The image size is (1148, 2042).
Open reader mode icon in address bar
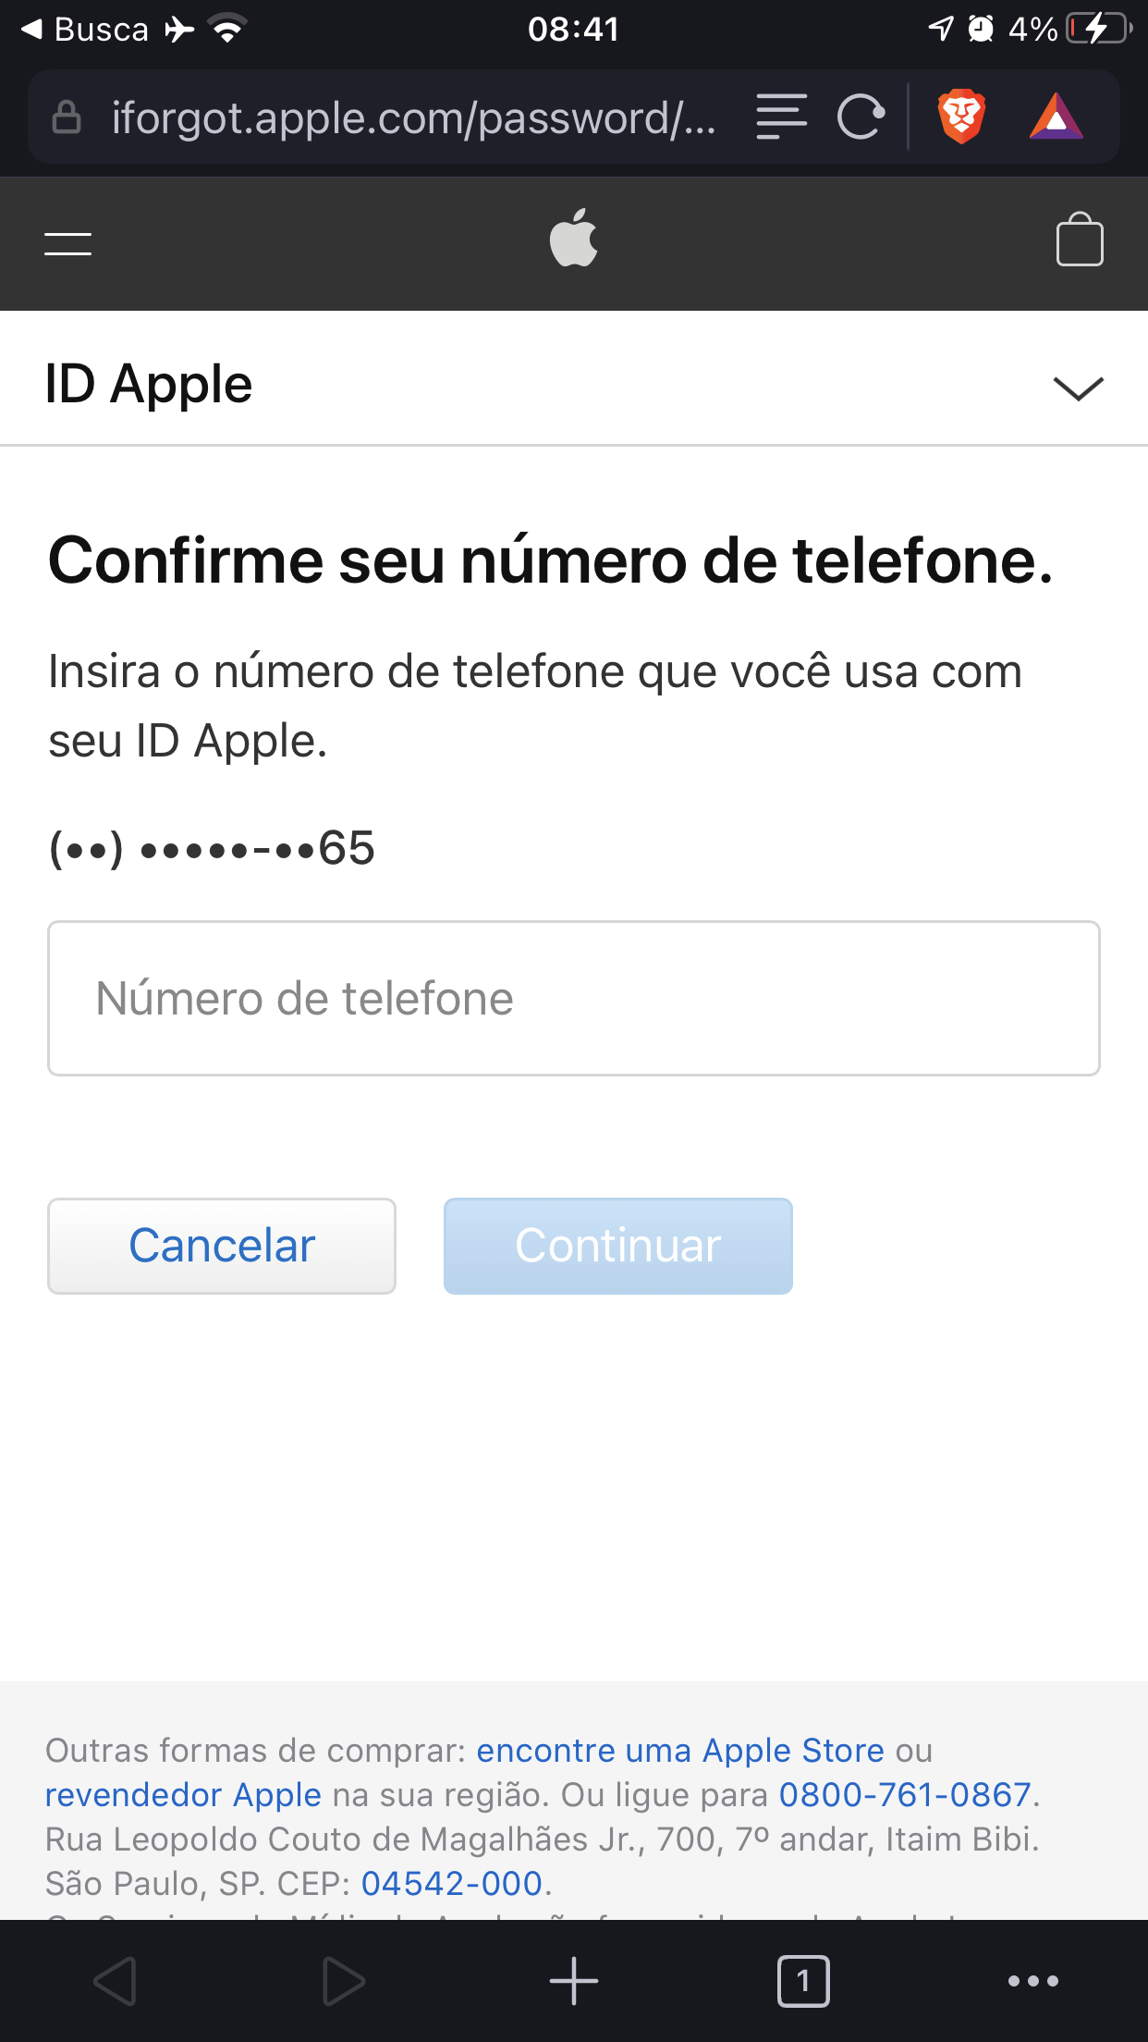pyautogui.click(x=781, y=117)
